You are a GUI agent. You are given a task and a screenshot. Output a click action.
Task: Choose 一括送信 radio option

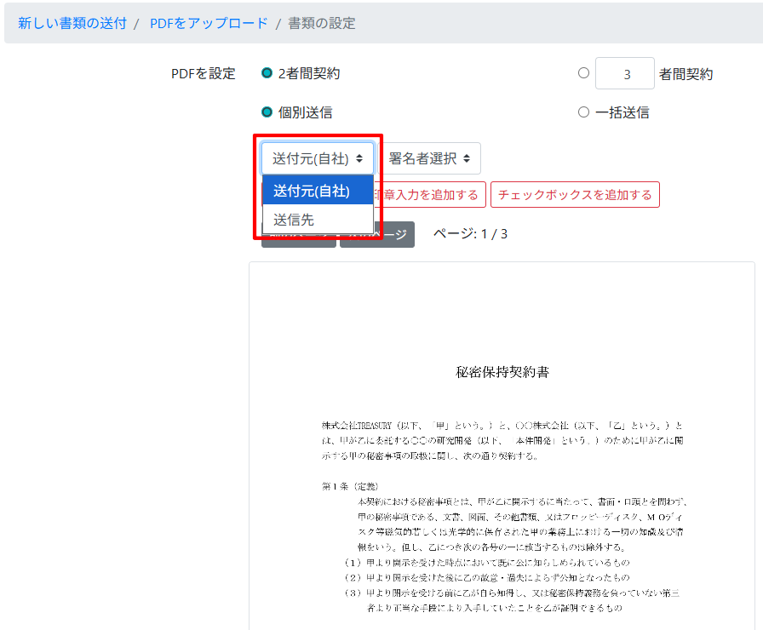click(x=583, y=112)
